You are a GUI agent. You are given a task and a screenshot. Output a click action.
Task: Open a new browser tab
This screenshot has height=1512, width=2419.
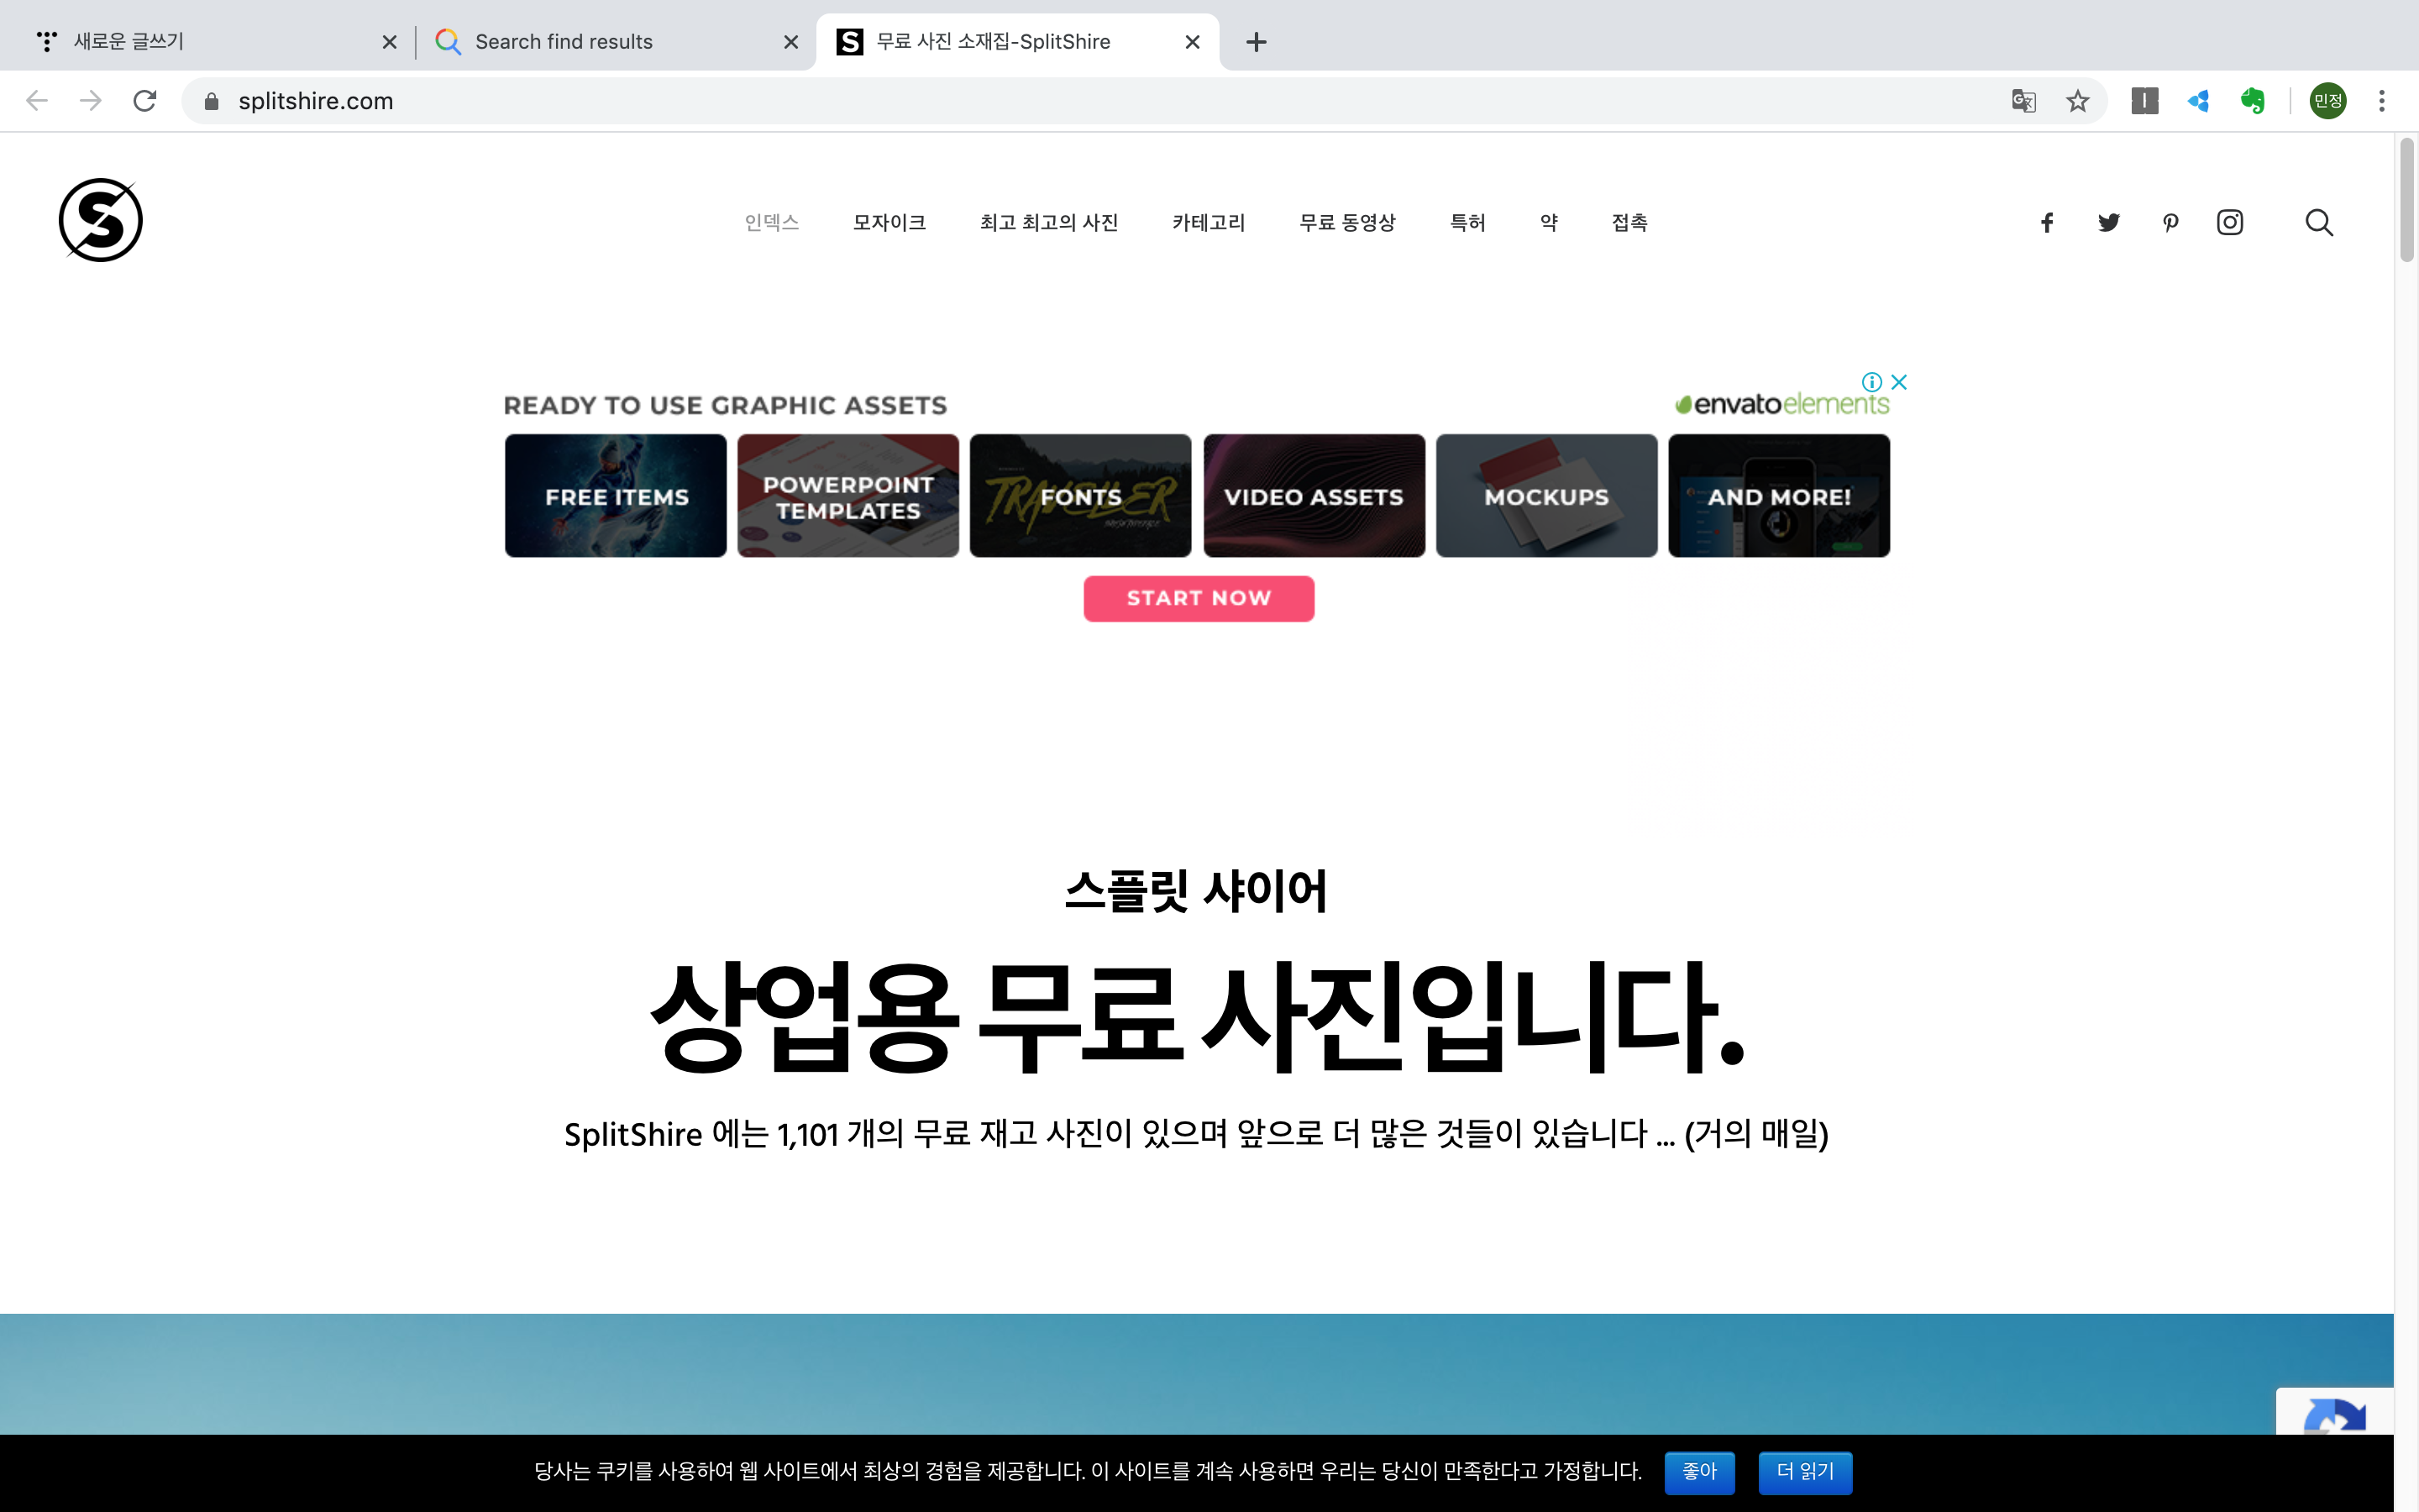pyautogui.click(x=1257, y=42)
